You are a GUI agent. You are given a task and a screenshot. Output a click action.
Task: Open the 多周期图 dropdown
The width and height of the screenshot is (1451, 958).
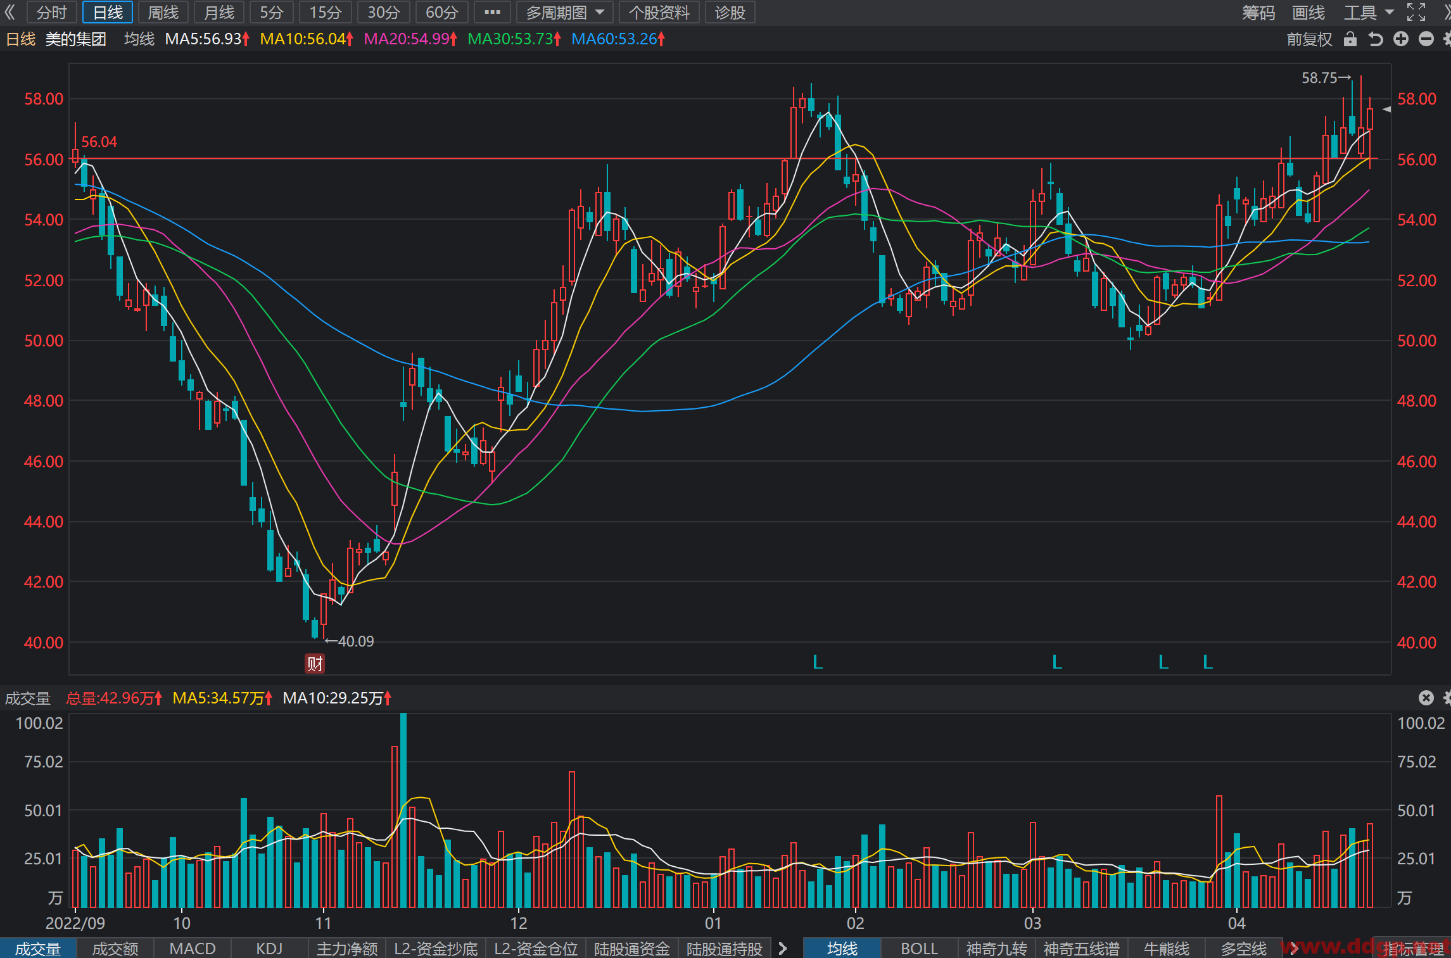pos(565,12)
